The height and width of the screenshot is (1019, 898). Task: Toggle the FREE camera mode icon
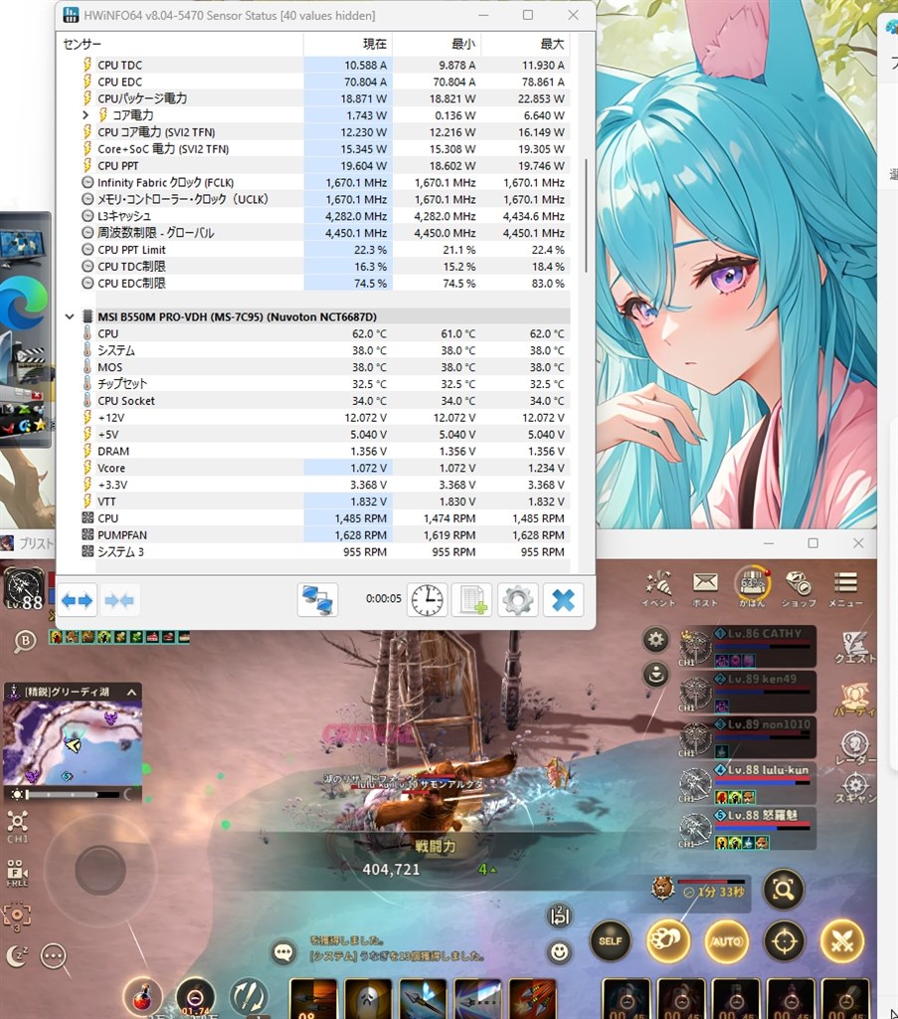(17, 872)
